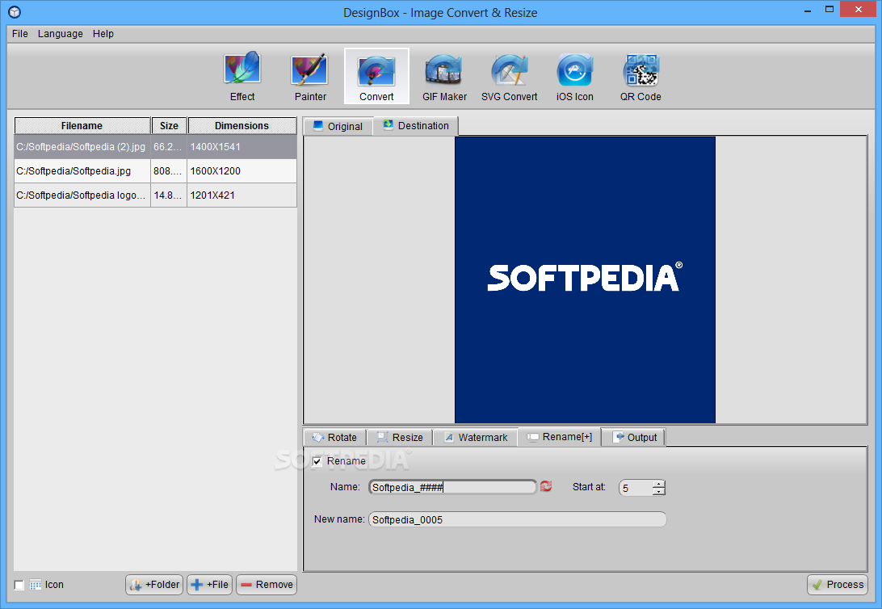Increase the Start at value
882x609 pixels.
pos(659,484)
